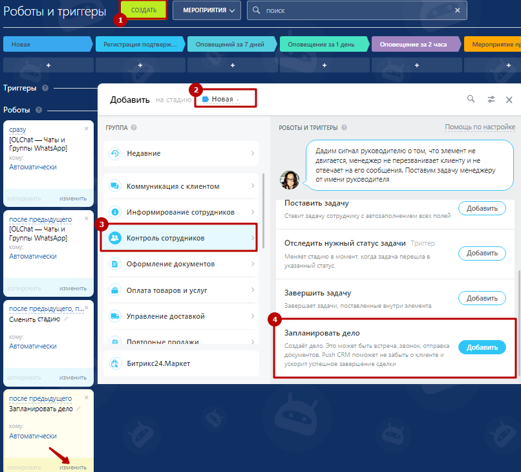The width and height of the screenshot is (521, 472).
Task: Click pencil icon beside Запланировать дело robot
Action: (79, 409)
